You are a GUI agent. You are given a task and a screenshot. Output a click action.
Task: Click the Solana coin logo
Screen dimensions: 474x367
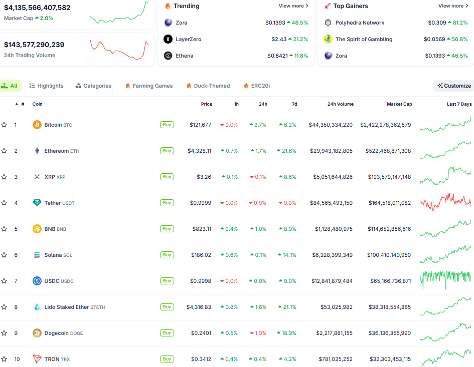pyautogui.click(x=37, y=255)
